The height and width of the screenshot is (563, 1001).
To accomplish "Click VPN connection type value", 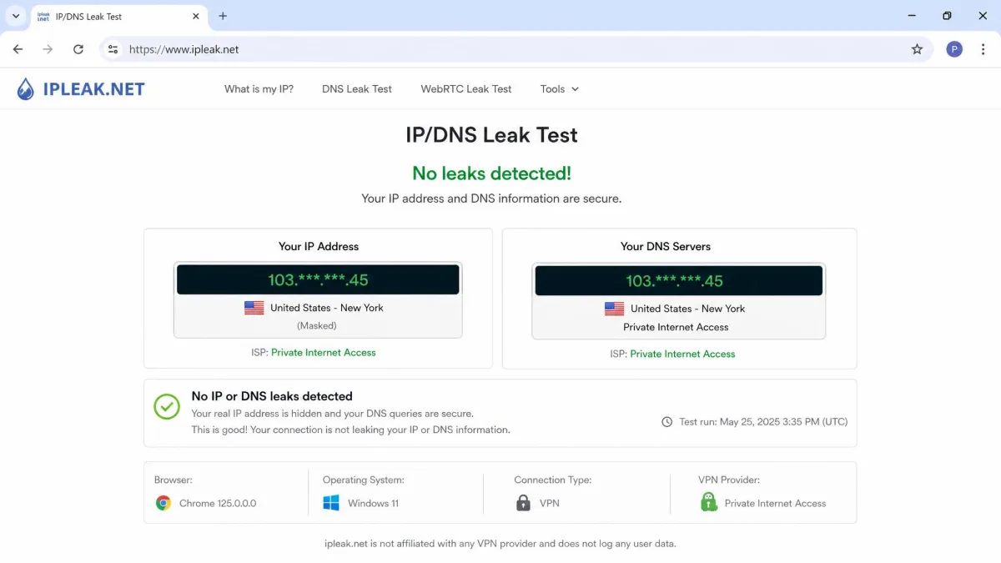I will click(550, 504).
